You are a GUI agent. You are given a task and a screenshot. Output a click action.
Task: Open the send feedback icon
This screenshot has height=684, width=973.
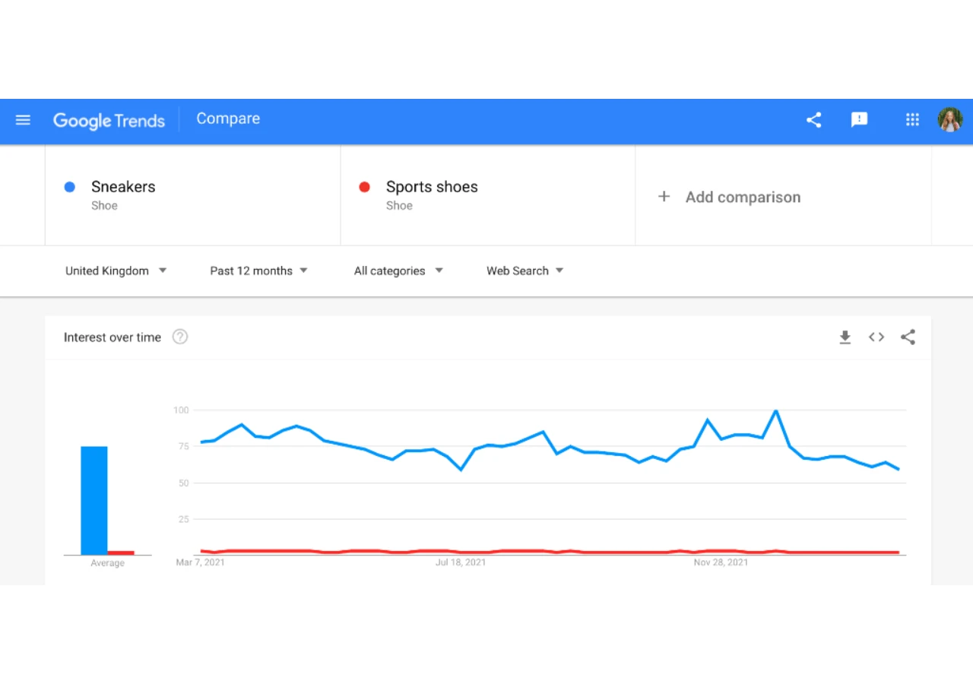(859, 119)
